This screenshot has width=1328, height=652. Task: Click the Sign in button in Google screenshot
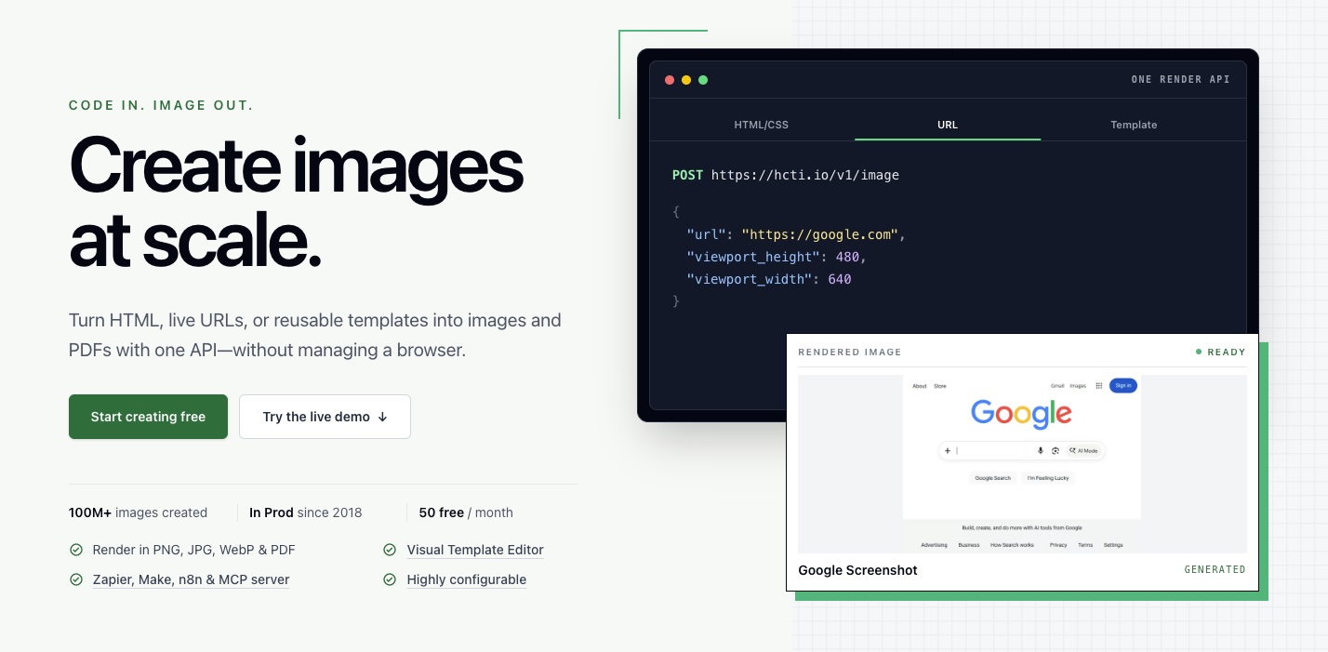(x=1123, y=385)
